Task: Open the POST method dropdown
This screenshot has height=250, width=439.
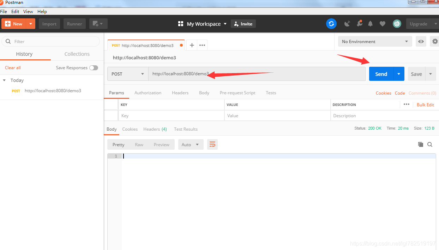Action: coord(128,74)
